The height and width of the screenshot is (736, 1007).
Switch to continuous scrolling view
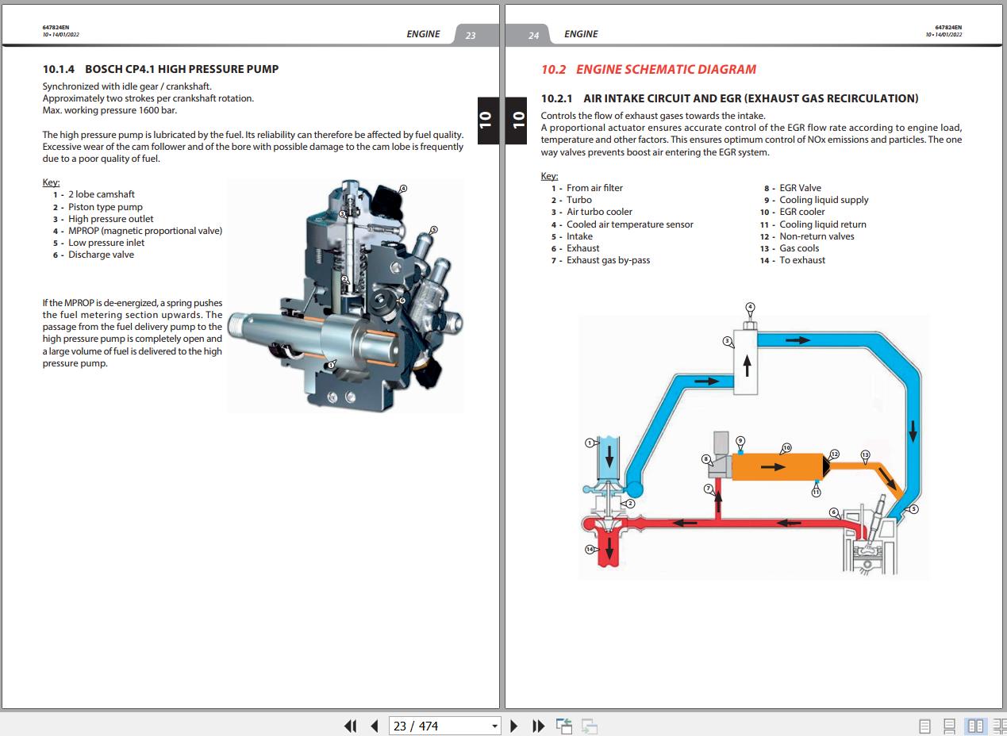click(x=949, y=726)
